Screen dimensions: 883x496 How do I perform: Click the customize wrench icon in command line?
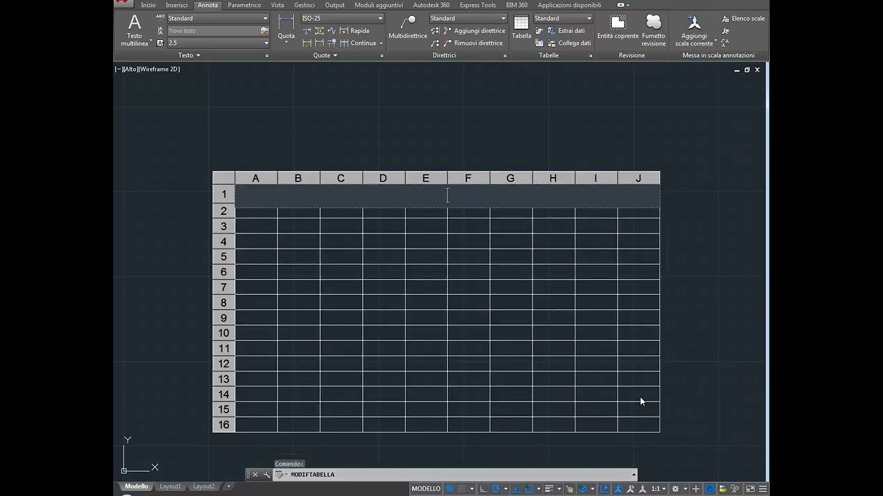click(x=266, y=475)
